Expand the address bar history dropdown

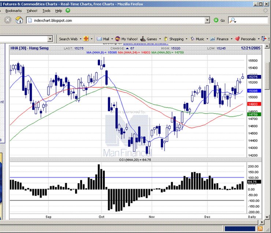coord(207,20)
